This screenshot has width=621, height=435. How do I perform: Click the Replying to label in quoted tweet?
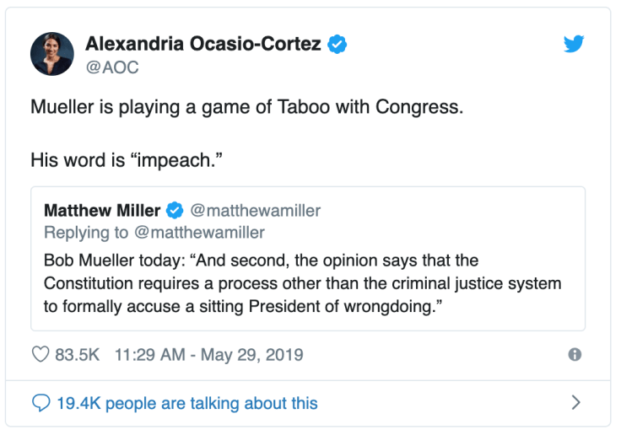[x=85, y=232]
